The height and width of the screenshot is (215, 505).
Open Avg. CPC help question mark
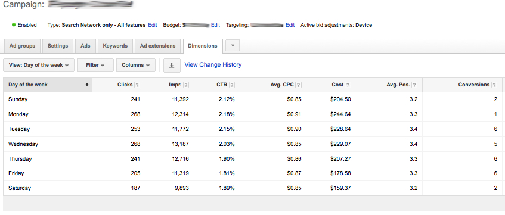pos(299,85)
